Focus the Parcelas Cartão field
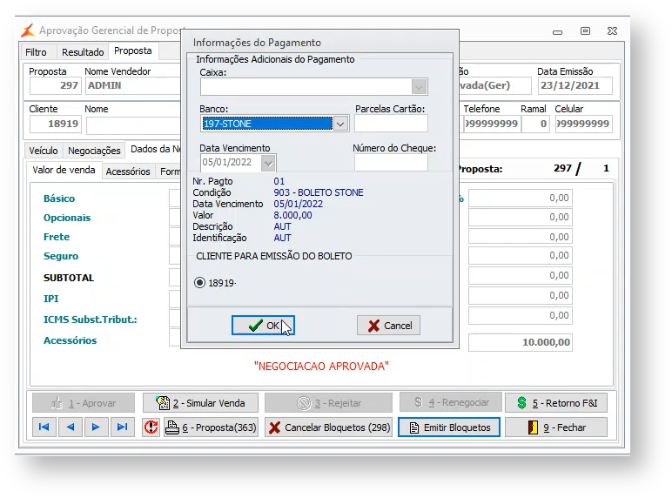This screenshot has width=672, height=498. tap(391, 124)
